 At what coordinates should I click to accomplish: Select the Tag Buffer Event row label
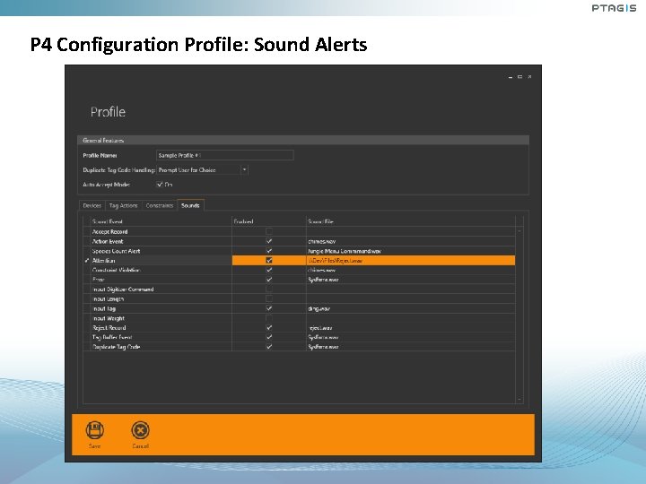(112, 337)
